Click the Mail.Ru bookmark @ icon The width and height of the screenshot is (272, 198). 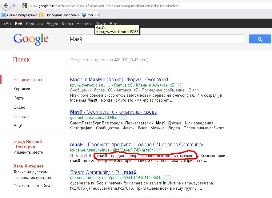pyautogui.click(x=84, y=15)
